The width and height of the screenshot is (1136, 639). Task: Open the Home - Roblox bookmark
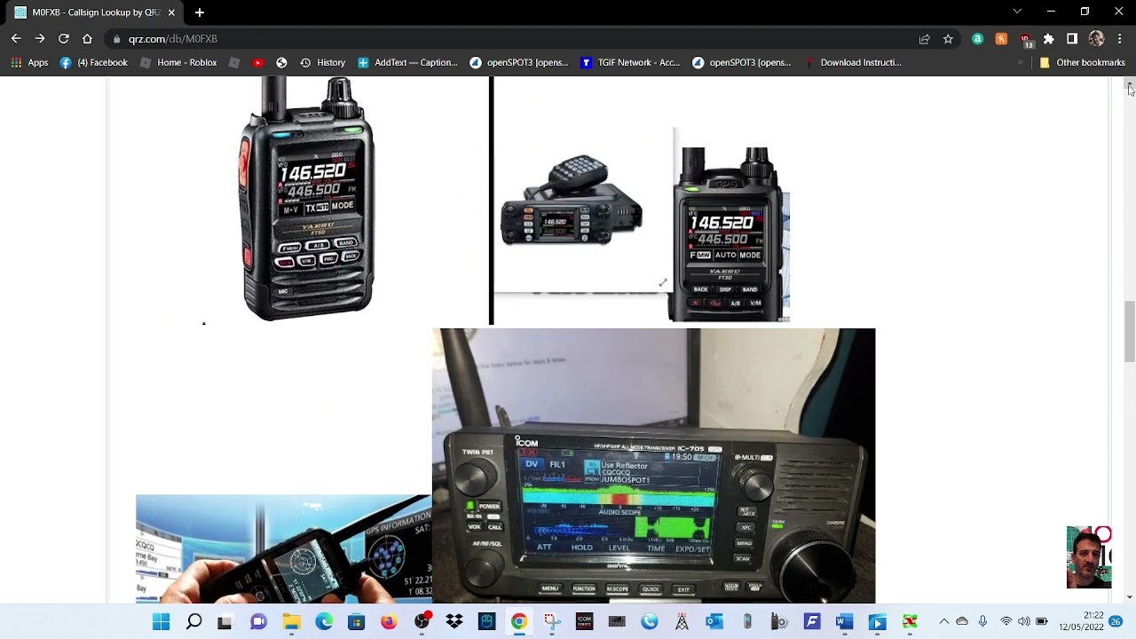coord(177,63)
